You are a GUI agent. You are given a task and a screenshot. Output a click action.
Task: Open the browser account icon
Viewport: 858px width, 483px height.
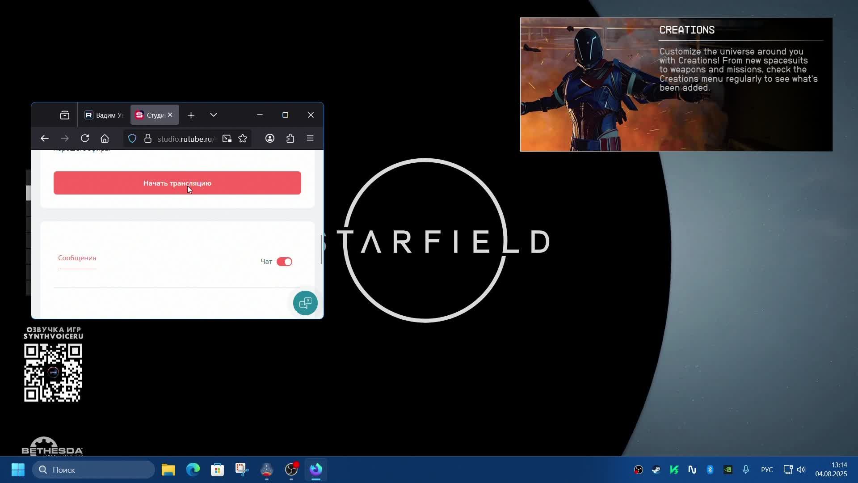[x=270, y=139]
